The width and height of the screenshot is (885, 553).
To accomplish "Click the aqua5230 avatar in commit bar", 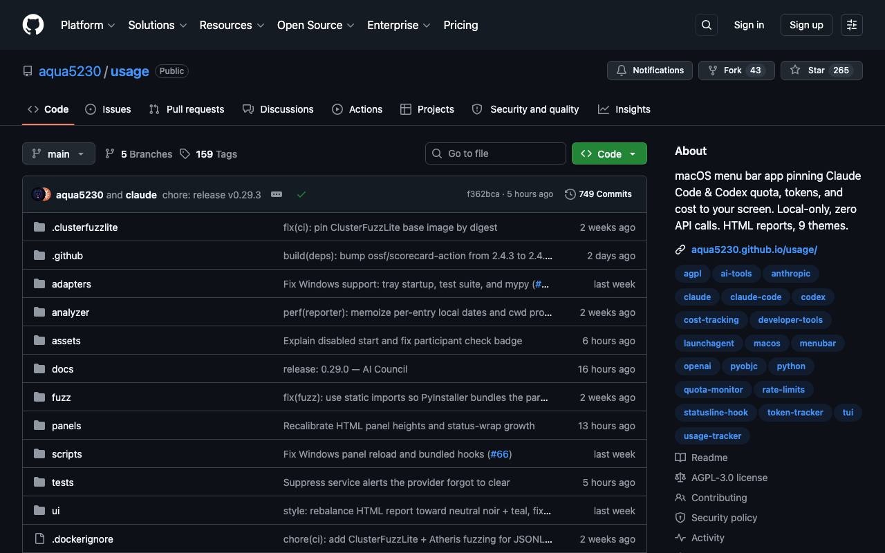I will 38,194.
